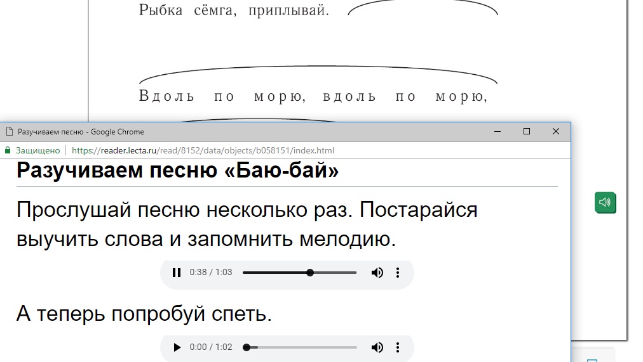Click the sentence 'Прослушай песню несколько раз'
The image size is (643, 362).
click(x=185, y=210)
